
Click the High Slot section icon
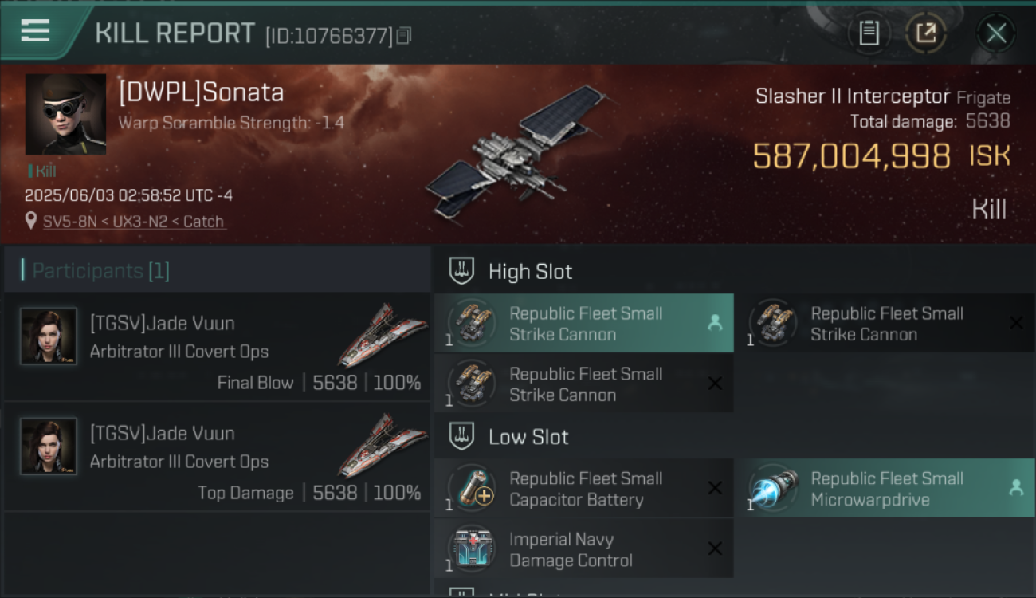462,271
